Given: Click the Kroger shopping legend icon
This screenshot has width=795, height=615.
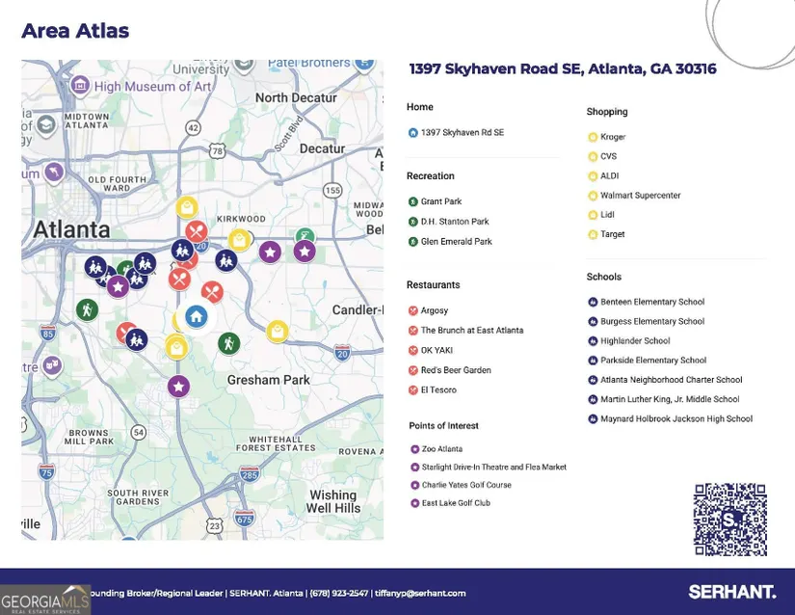Looking at the screenshot, I should (x=593, y=137).
